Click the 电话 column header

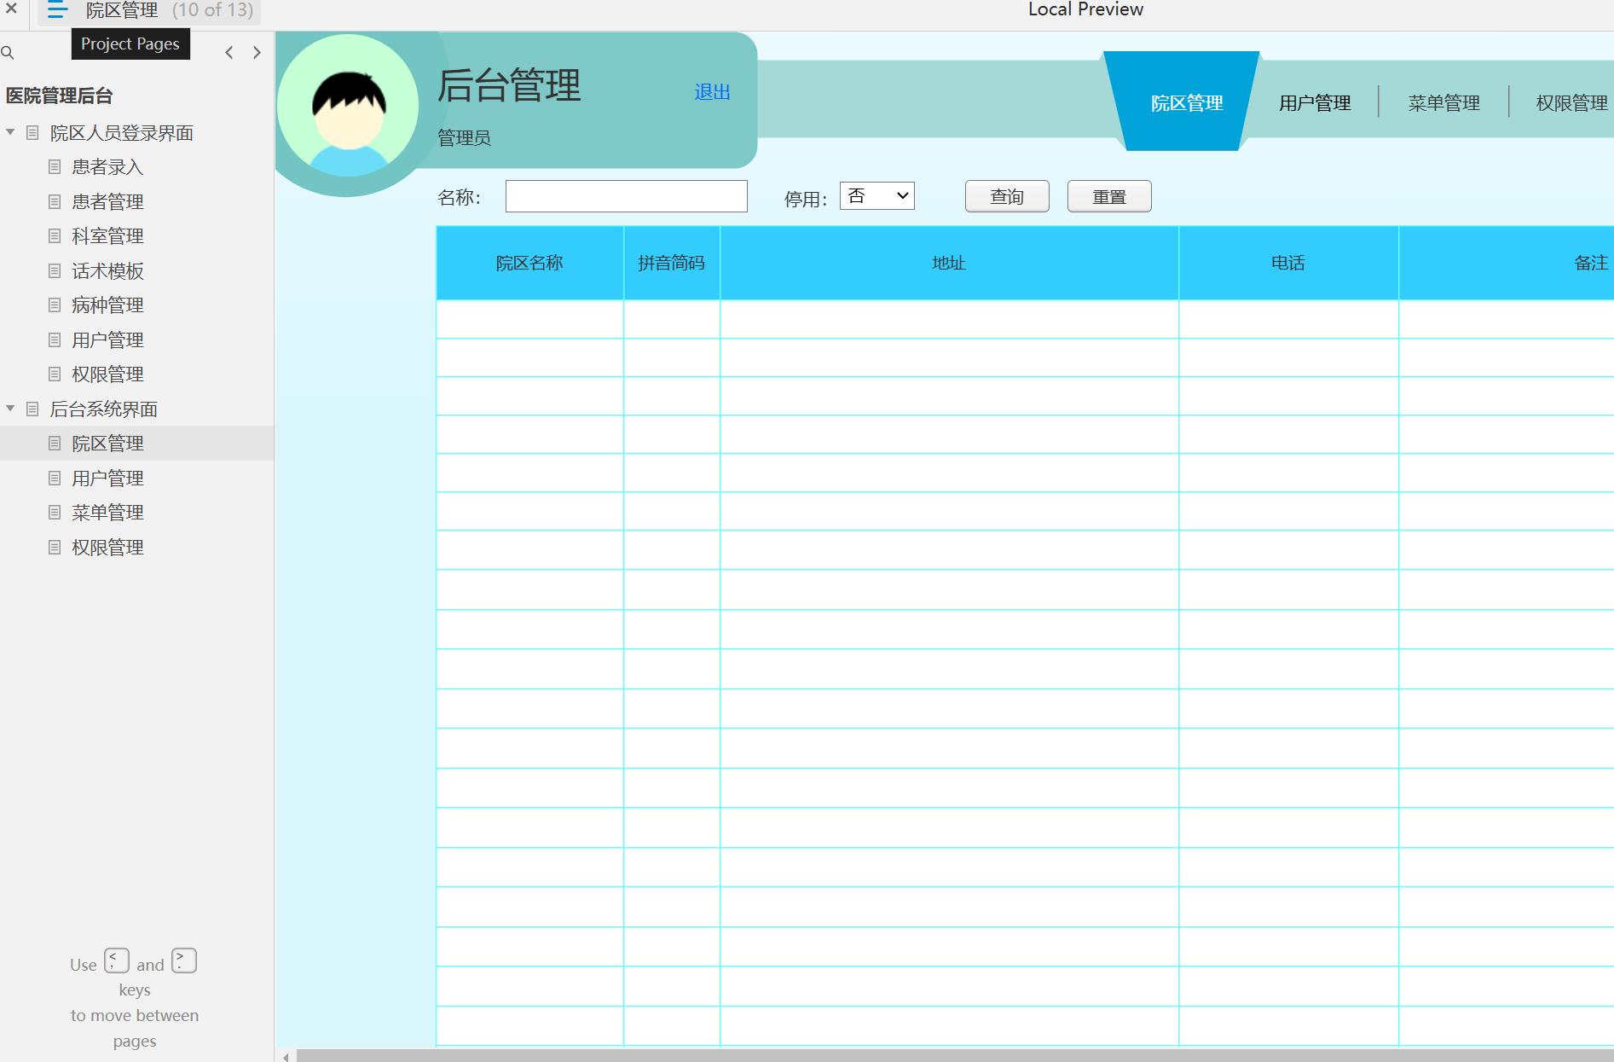(x=1288, y=263)
